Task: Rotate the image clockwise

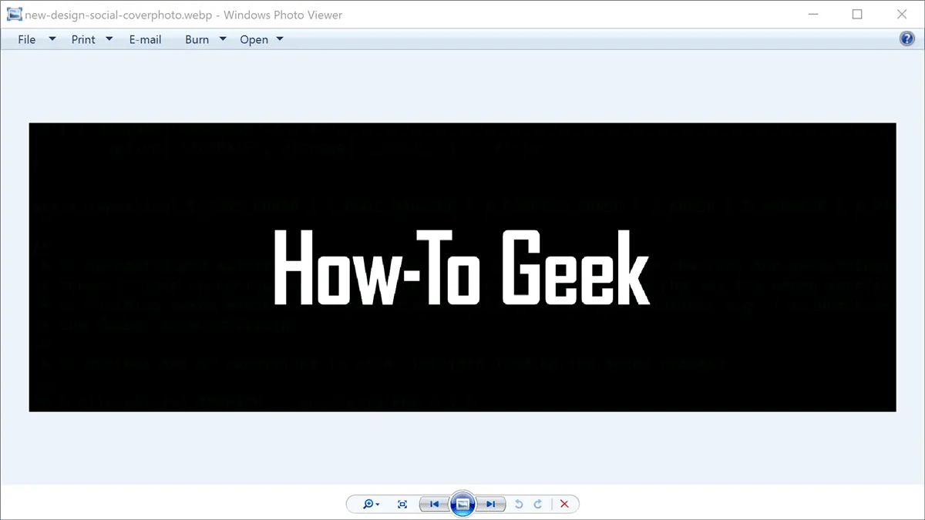Action: [539, 504]
